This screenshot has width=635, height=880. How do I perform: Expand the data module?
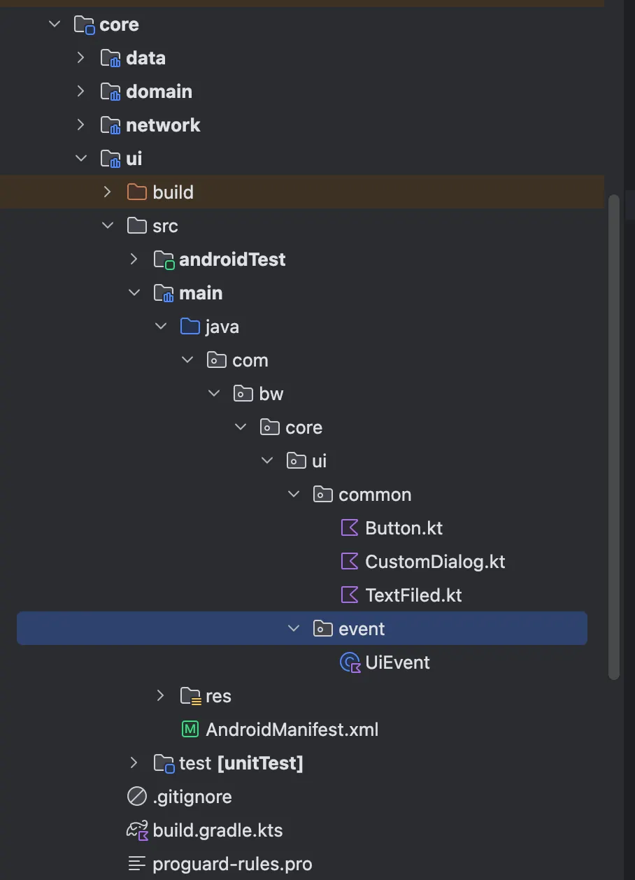coord(81,57)
